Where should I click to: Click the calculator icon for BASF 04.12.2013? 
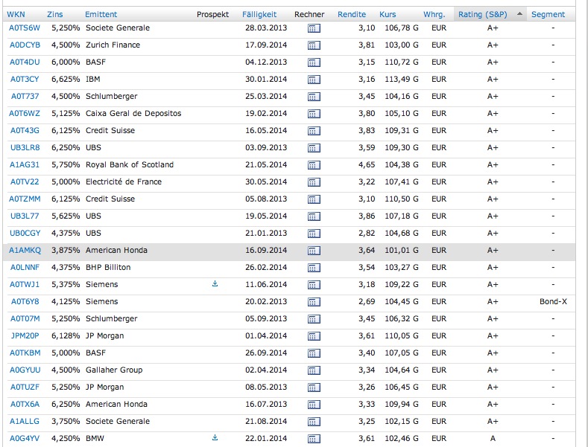[314, 62]
